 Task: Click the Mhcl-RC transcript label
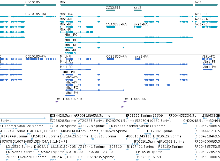(x=71, y=45)
